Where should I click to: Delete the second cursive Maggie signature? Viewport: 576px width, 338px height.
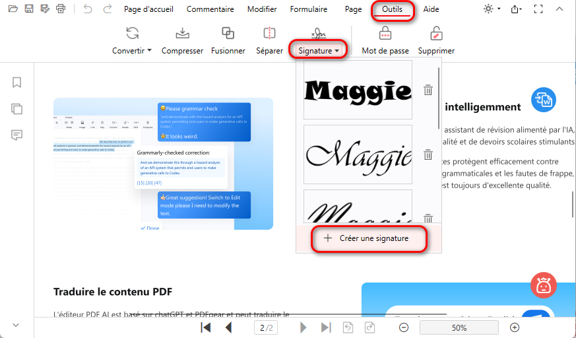(x=428, y=154)
